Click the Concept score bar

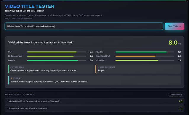(x=145, y=60)
